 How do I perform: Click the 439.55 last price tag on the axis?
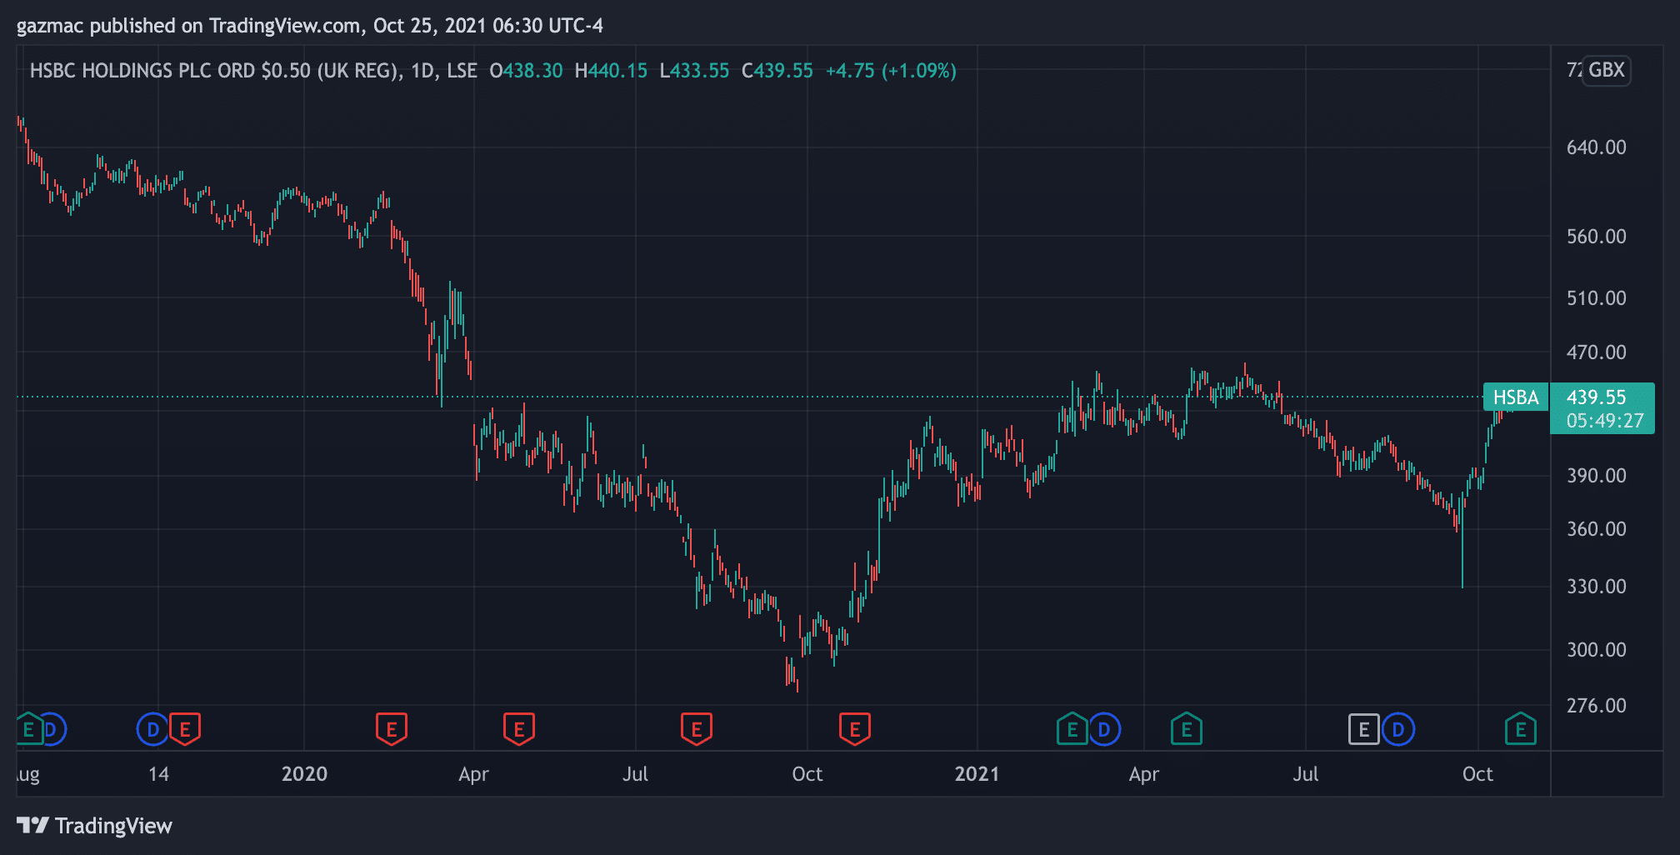[1597, 397]
